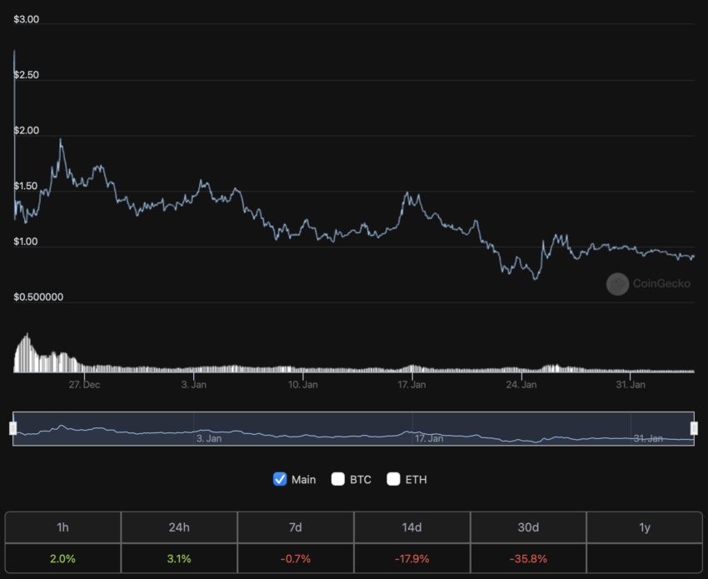Click the 2.0% 1h change value
Image resolution: width=708 pixels, height=579 pixels.
coord(62,559)
